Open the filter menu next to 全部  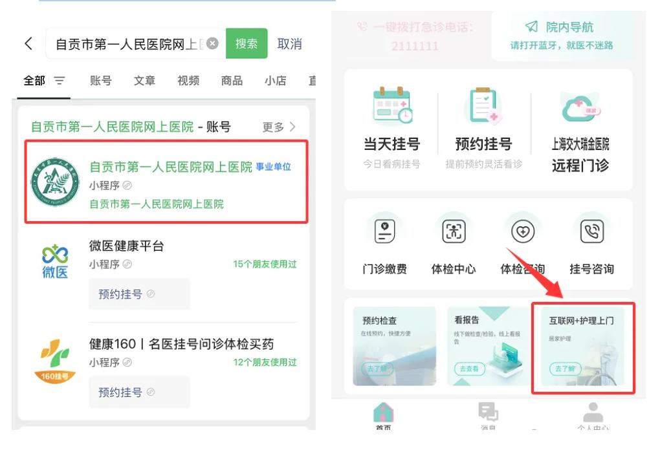(x=60, y=80)
